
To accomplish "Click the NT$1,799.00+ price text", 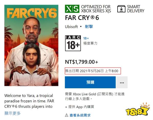I will pyautogui.click(x=82, y=62).
